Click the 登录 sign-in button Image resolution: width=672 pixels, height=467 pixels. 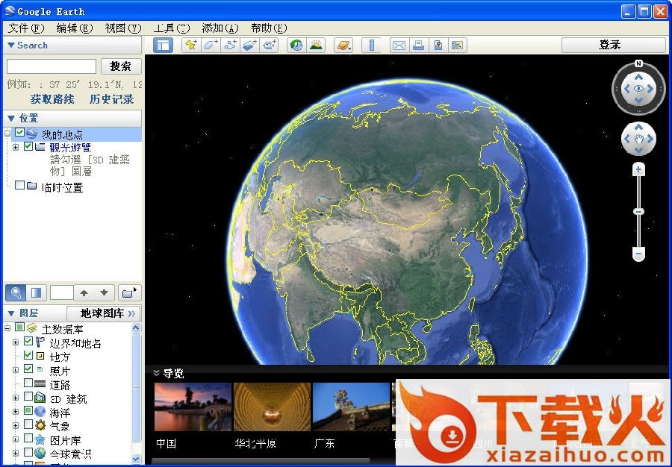coord(614,45)
